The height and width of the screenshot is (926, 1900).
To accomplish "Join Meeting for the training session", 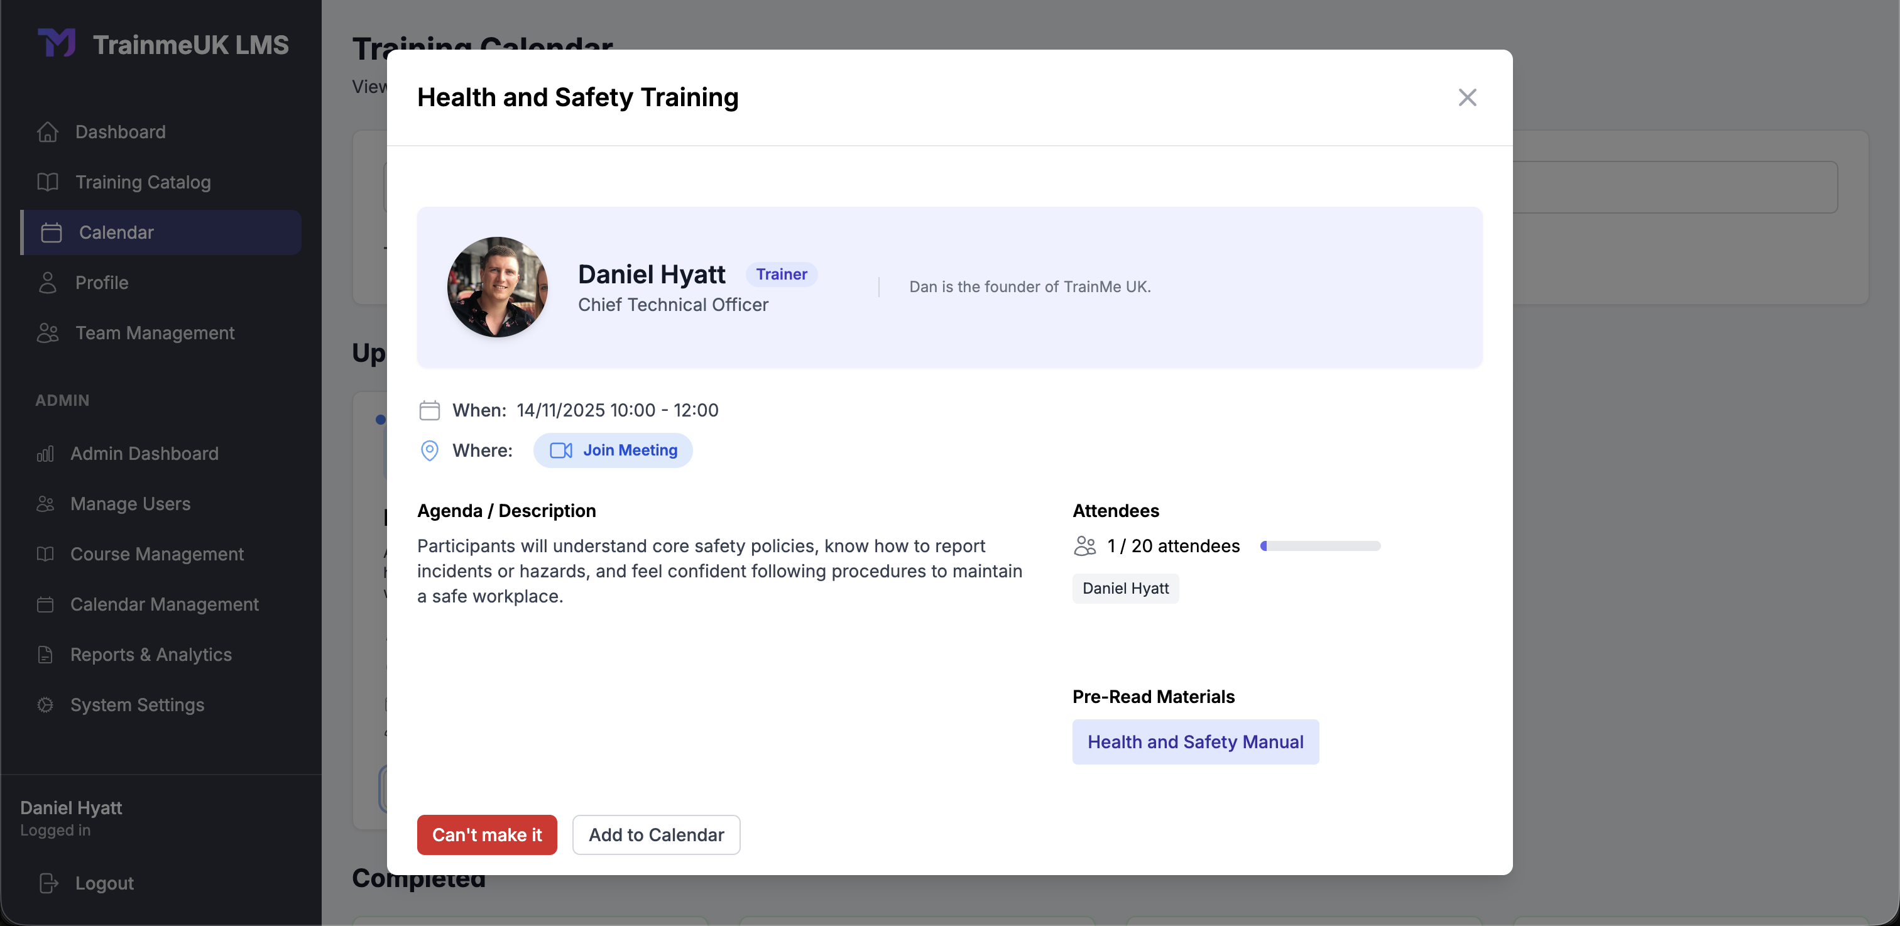I will pos(613,450).
